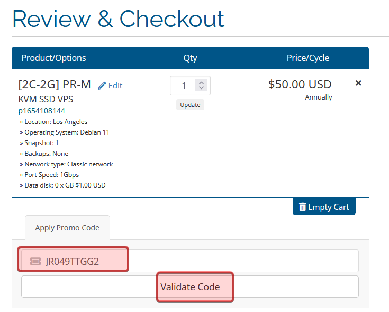389x312 pixels.
Task: Decrease quantity with the down arrow
Action: (201, 88)
